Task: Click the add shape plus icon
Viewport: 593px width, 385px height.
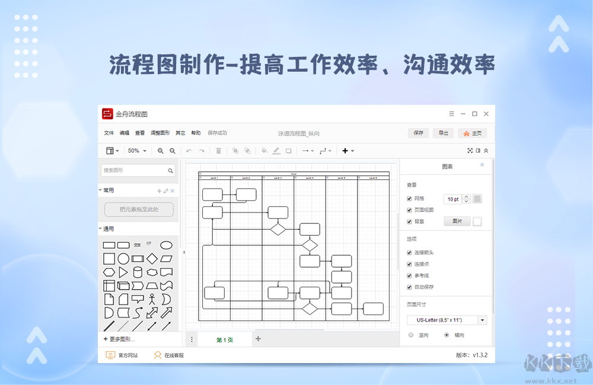Action: [345, 150]
